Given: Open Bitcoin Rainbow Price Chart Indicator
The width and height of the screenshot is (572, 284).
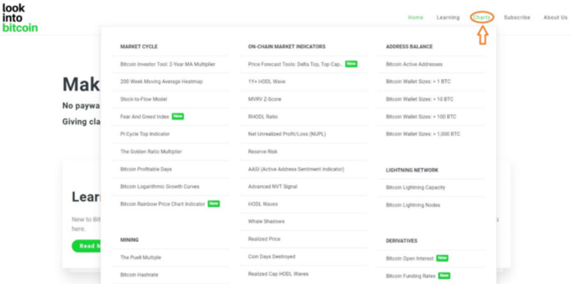Looking at the screenshot, I should (x=162, y=204).
